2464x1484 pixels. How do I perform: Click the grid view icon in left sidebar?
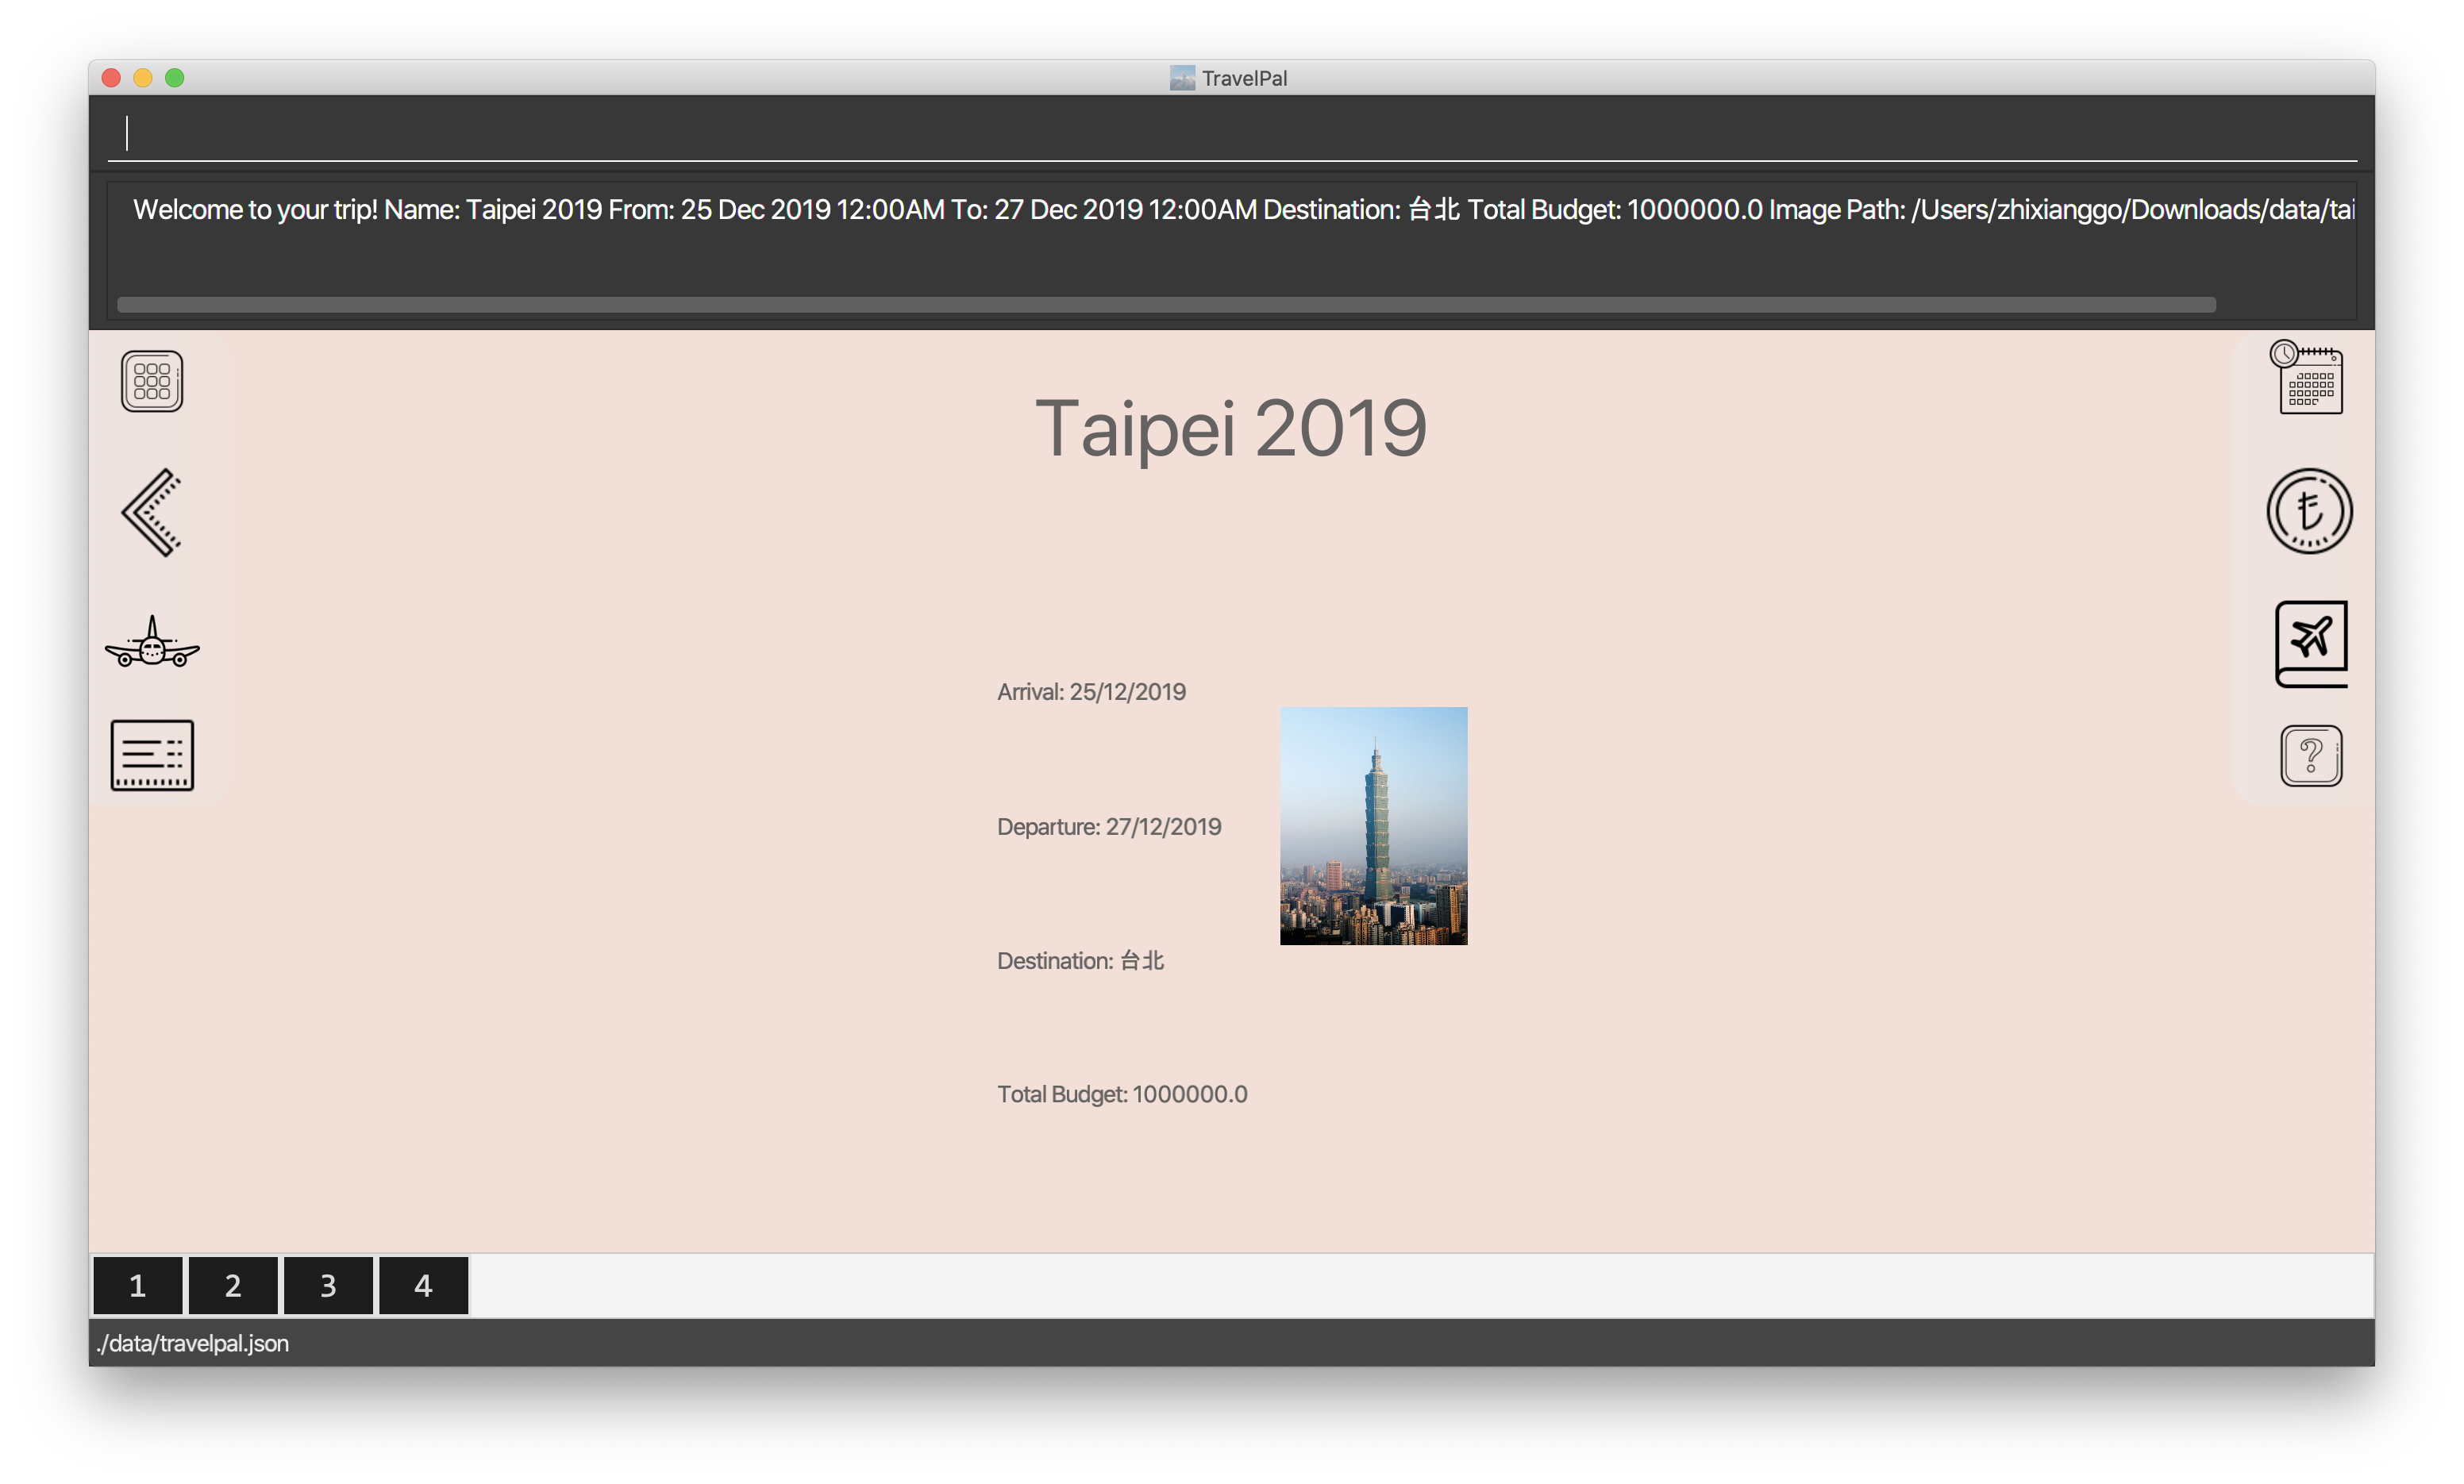(x=152, y=381)
